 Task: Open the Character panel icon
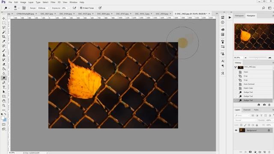coord(223,61)
